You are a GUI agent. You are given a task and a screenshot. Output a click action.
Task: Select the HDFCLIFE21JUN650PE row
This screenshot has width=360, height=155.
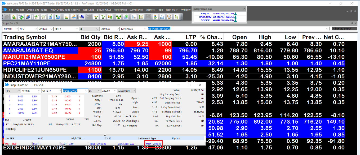click(x=174, y=70)
